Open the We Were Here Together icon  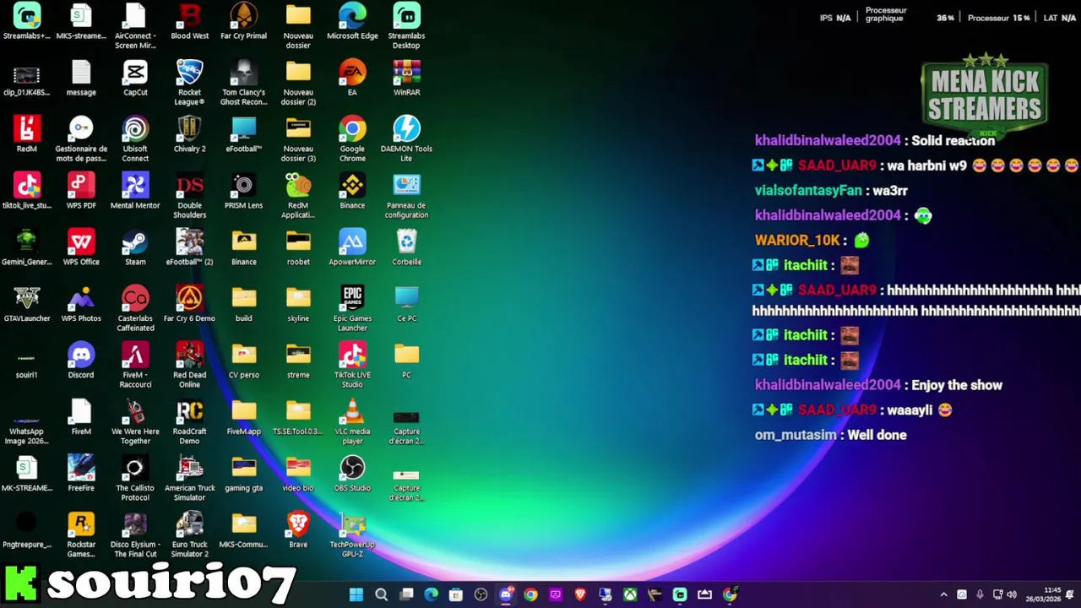pos(135,422)
